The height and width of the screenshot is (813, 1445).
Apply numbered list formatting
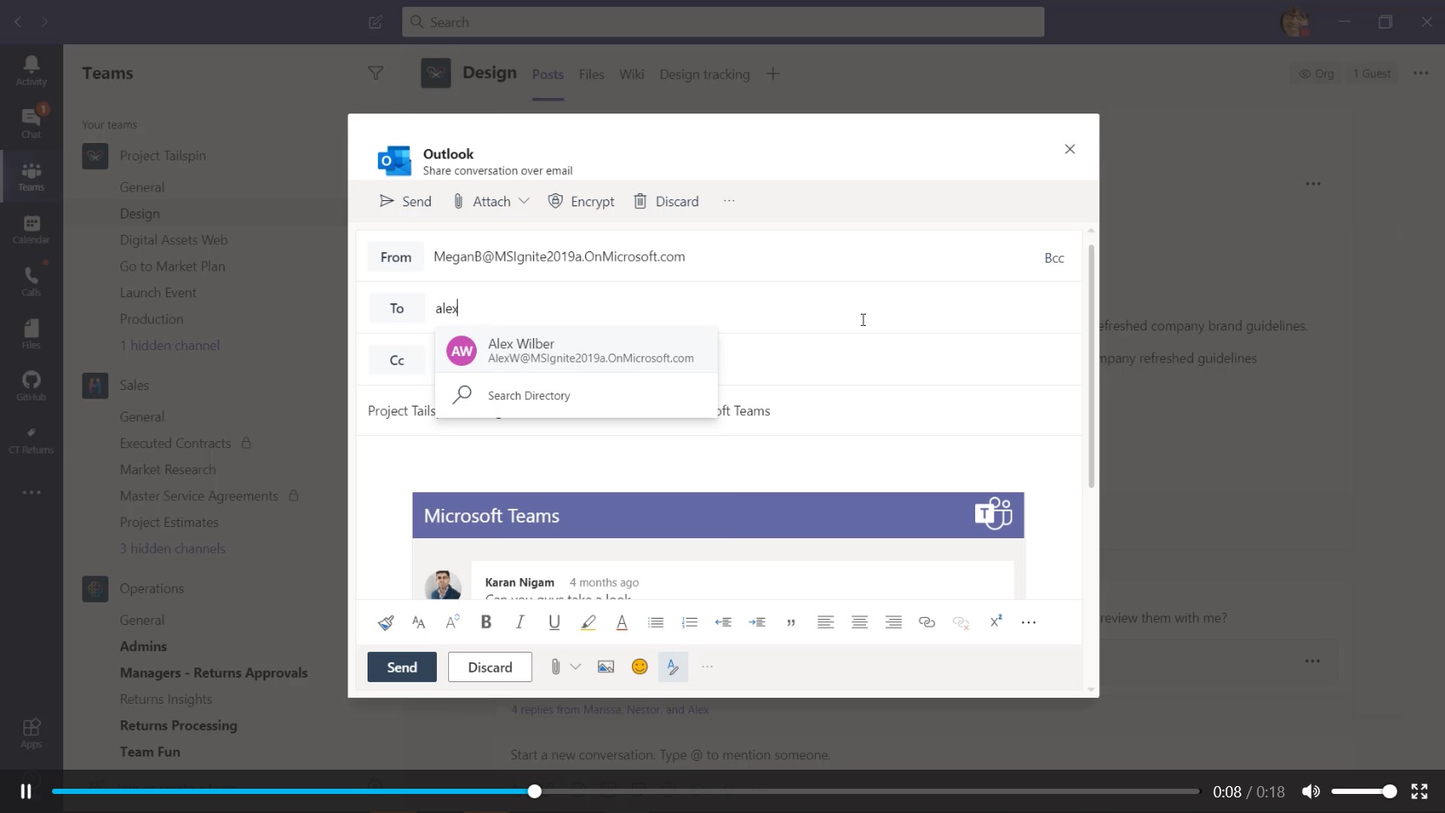tap(690, 622)
